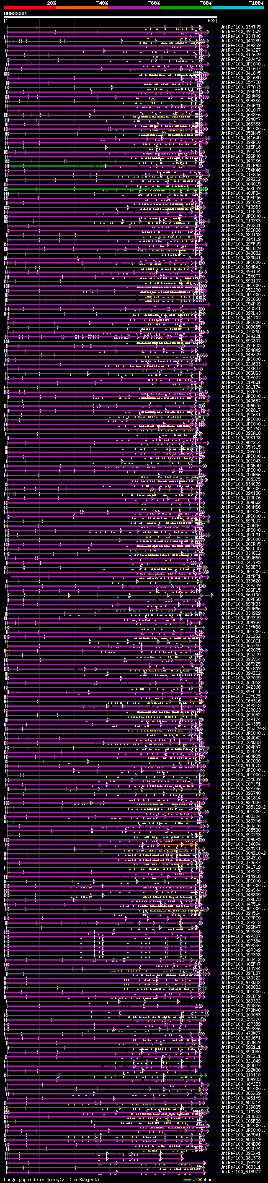
Task: Select hit label UniRef100_Q9C660
Action: (240, 300)
